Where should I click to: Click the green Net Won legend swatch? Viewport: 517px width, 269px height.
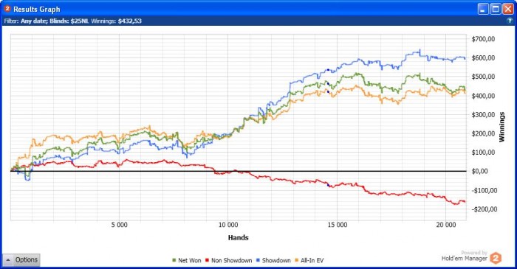174,260
